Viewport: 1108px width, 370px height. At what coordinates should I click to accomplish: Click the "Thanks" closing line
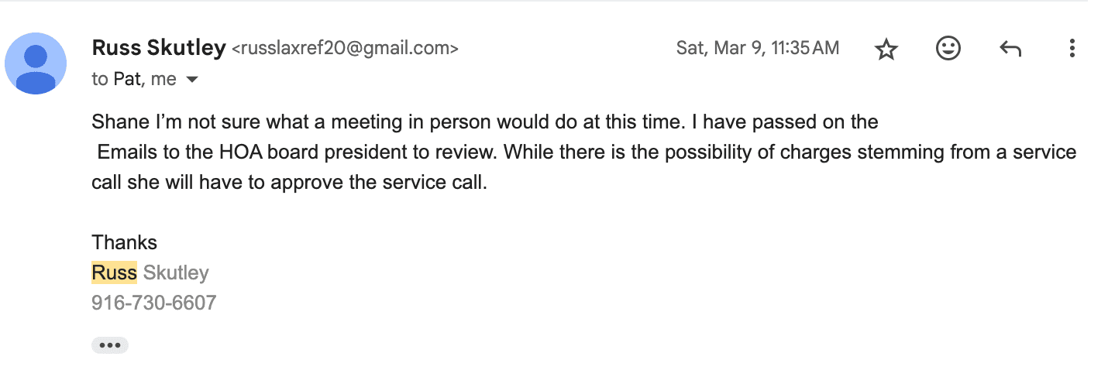124,242
